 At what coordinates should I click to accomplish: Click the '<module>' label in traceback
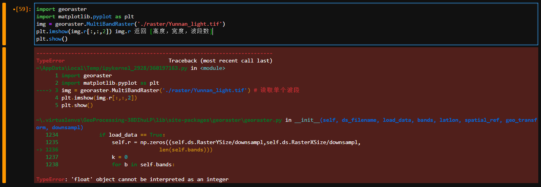[x=212, y=68]
